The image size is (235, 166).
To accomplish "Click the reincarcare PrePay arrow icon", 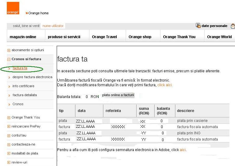I will click(x=9, y=127).
